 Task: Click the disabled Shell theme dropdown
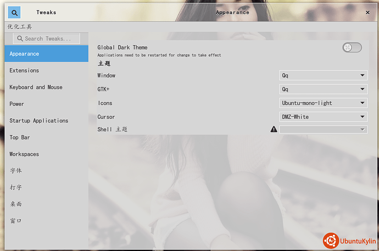pyautogui.click(x=323, y=130)
